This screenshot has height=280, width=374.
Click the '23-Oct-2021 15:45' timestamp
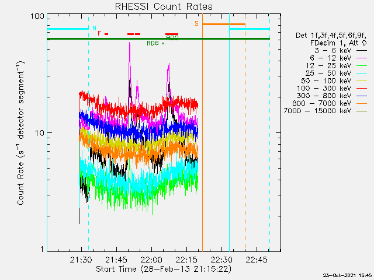347,275
